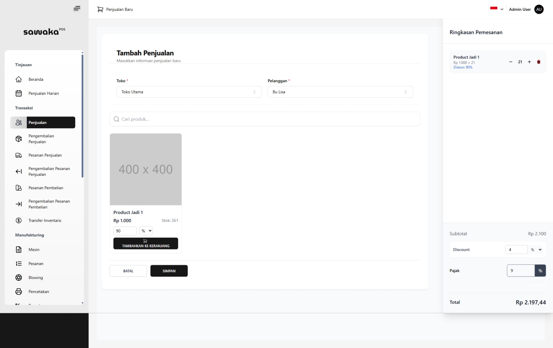Click the Transfer Inventaris dollar icon
553x348 pixels.
pos(19,220)
